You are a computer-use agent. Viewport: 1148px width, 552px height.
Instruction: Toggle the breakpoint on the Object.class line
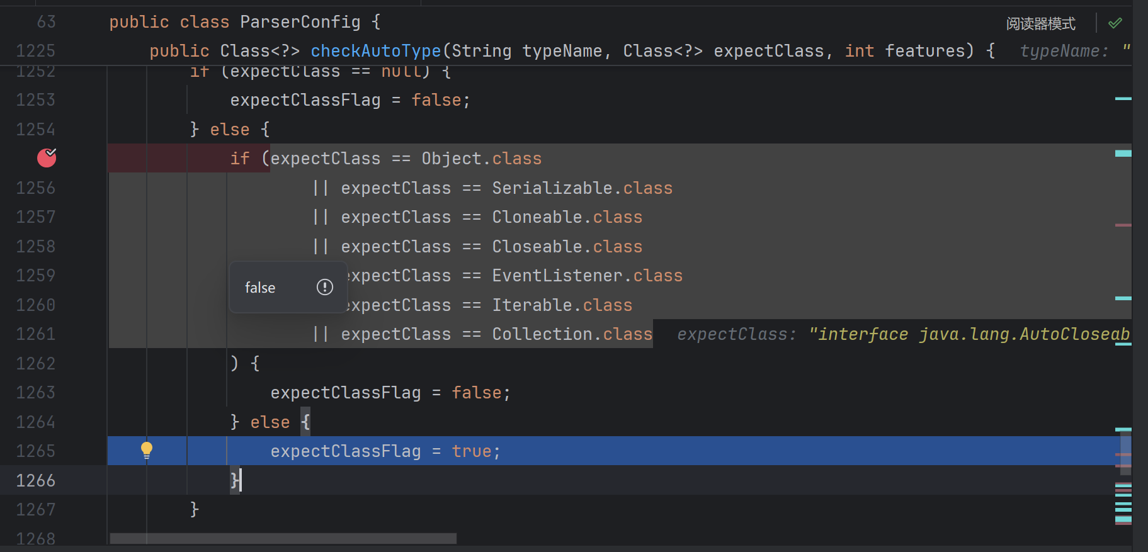[47, 158]
